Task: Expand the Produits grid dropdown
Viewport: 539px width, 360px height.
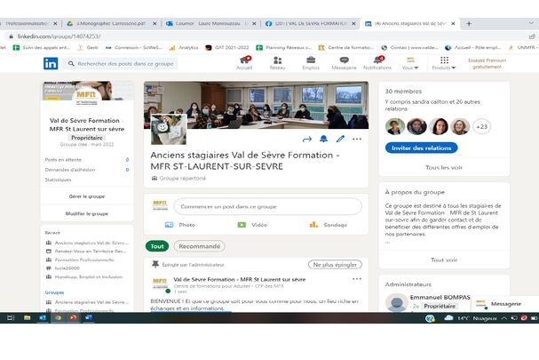Action: (444, 63)
